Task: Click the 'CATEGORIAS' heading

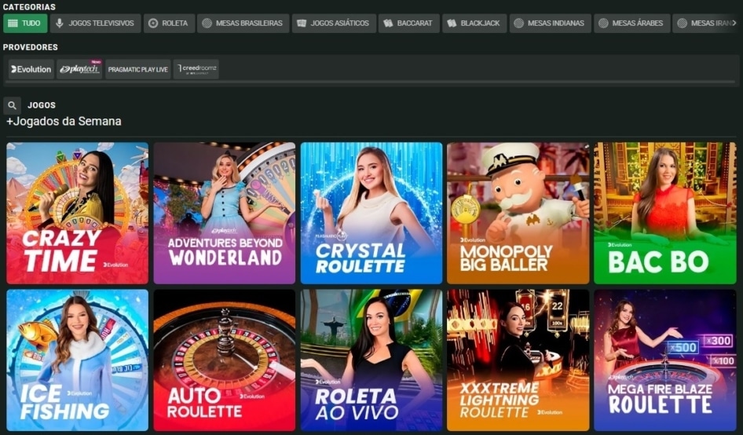Action: [29, 7]
